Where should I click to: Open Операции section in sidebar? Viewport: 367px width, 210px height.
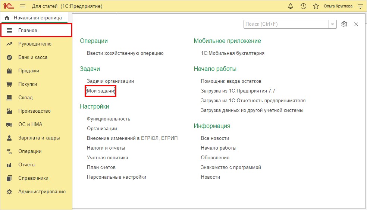[30, 151]
